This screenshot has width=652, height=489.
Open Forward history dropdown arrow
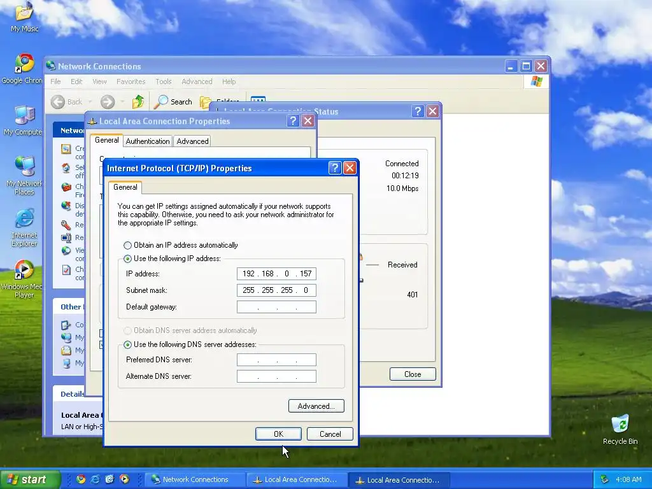pos(122,102)
